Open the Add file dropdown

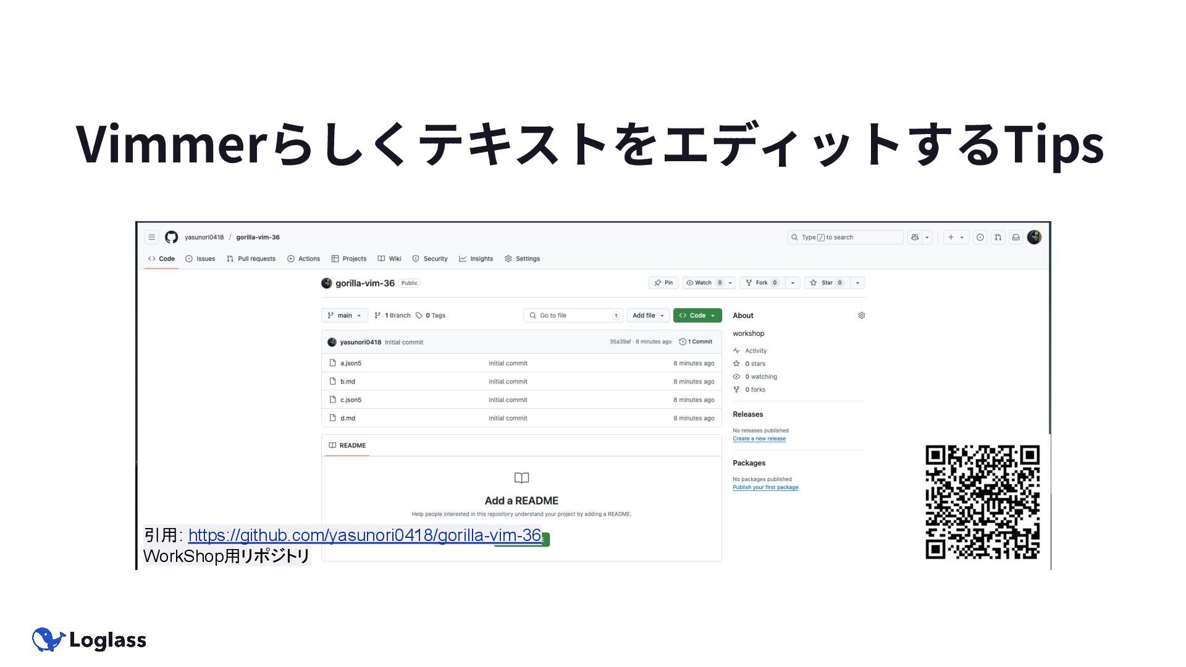coord(648,316)
